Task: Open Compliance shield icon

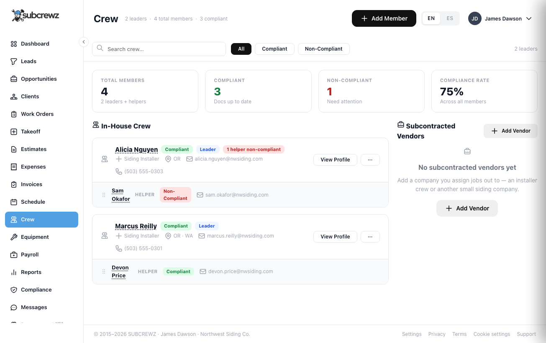Action: (x=14, y=290)
